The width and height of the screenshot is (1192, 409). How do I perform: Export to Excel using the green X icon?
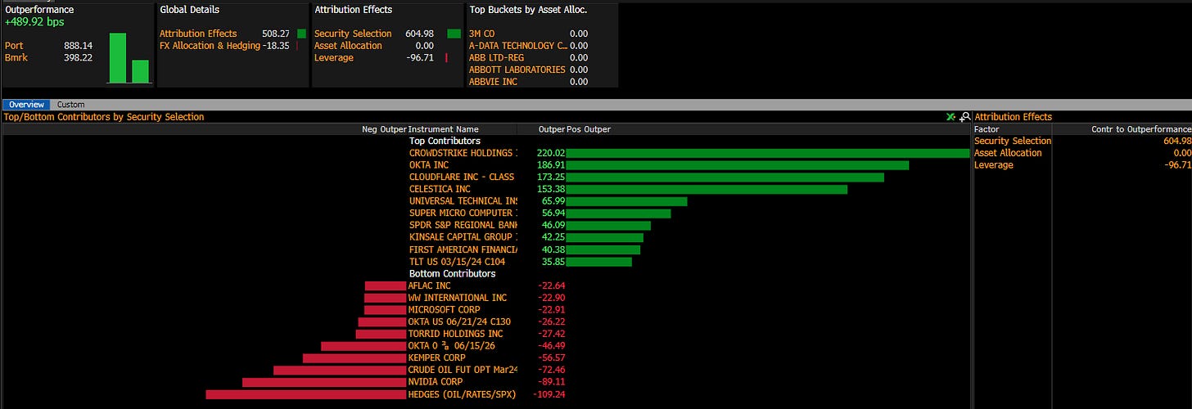point(950,117)
